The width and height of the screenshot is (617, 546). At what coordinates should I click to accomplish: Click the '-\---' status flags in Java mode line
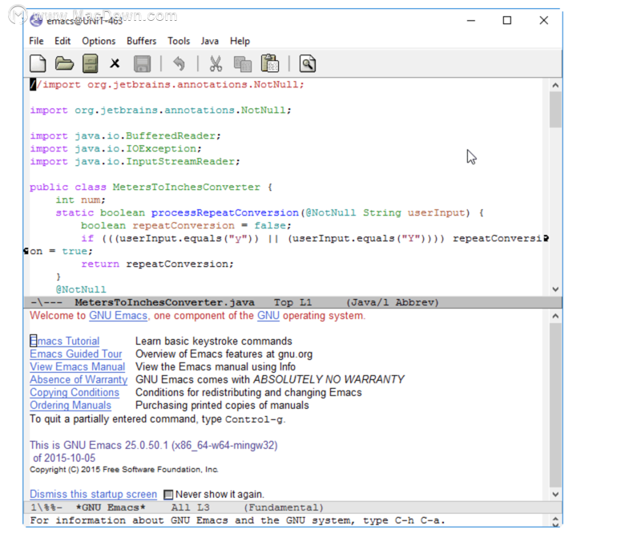coord(46,302)
